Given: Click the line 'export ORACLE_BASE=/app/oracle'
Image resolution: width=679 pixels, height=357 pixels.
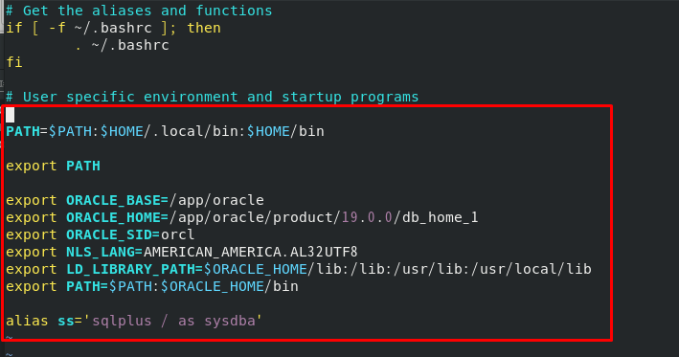Looking at the screenshot, I should (x=135, y=200).
